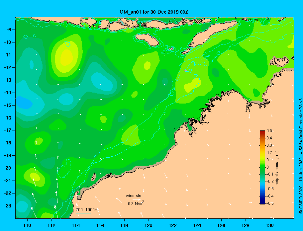Image resolution: width=303 pixels, height=231 pixels.
Task: Click longitude label 120 on bottom axis
Action: (x=149, y=225)
